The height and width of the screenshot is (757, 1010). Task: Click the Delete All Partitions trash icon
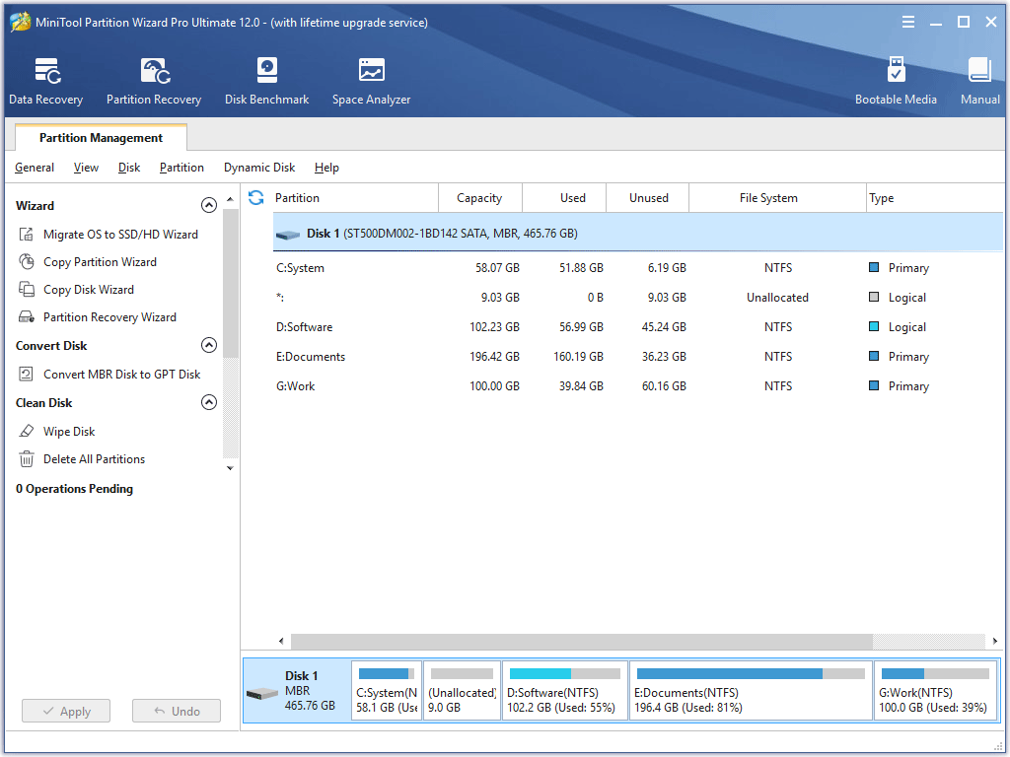pos(27,459)
